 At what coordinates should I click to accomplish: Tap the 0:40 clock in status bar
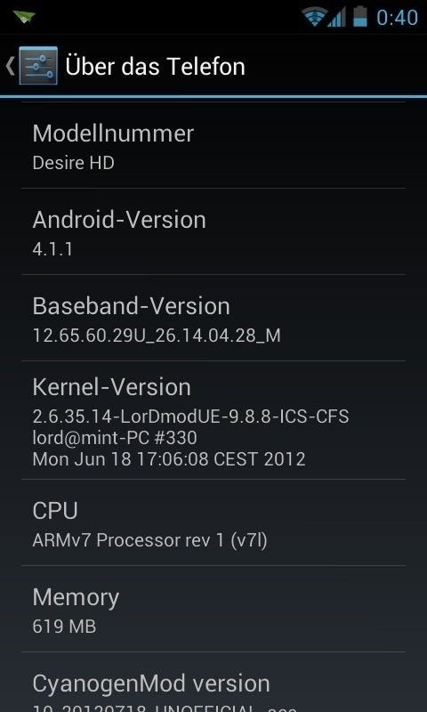click(x=397, y=18)
